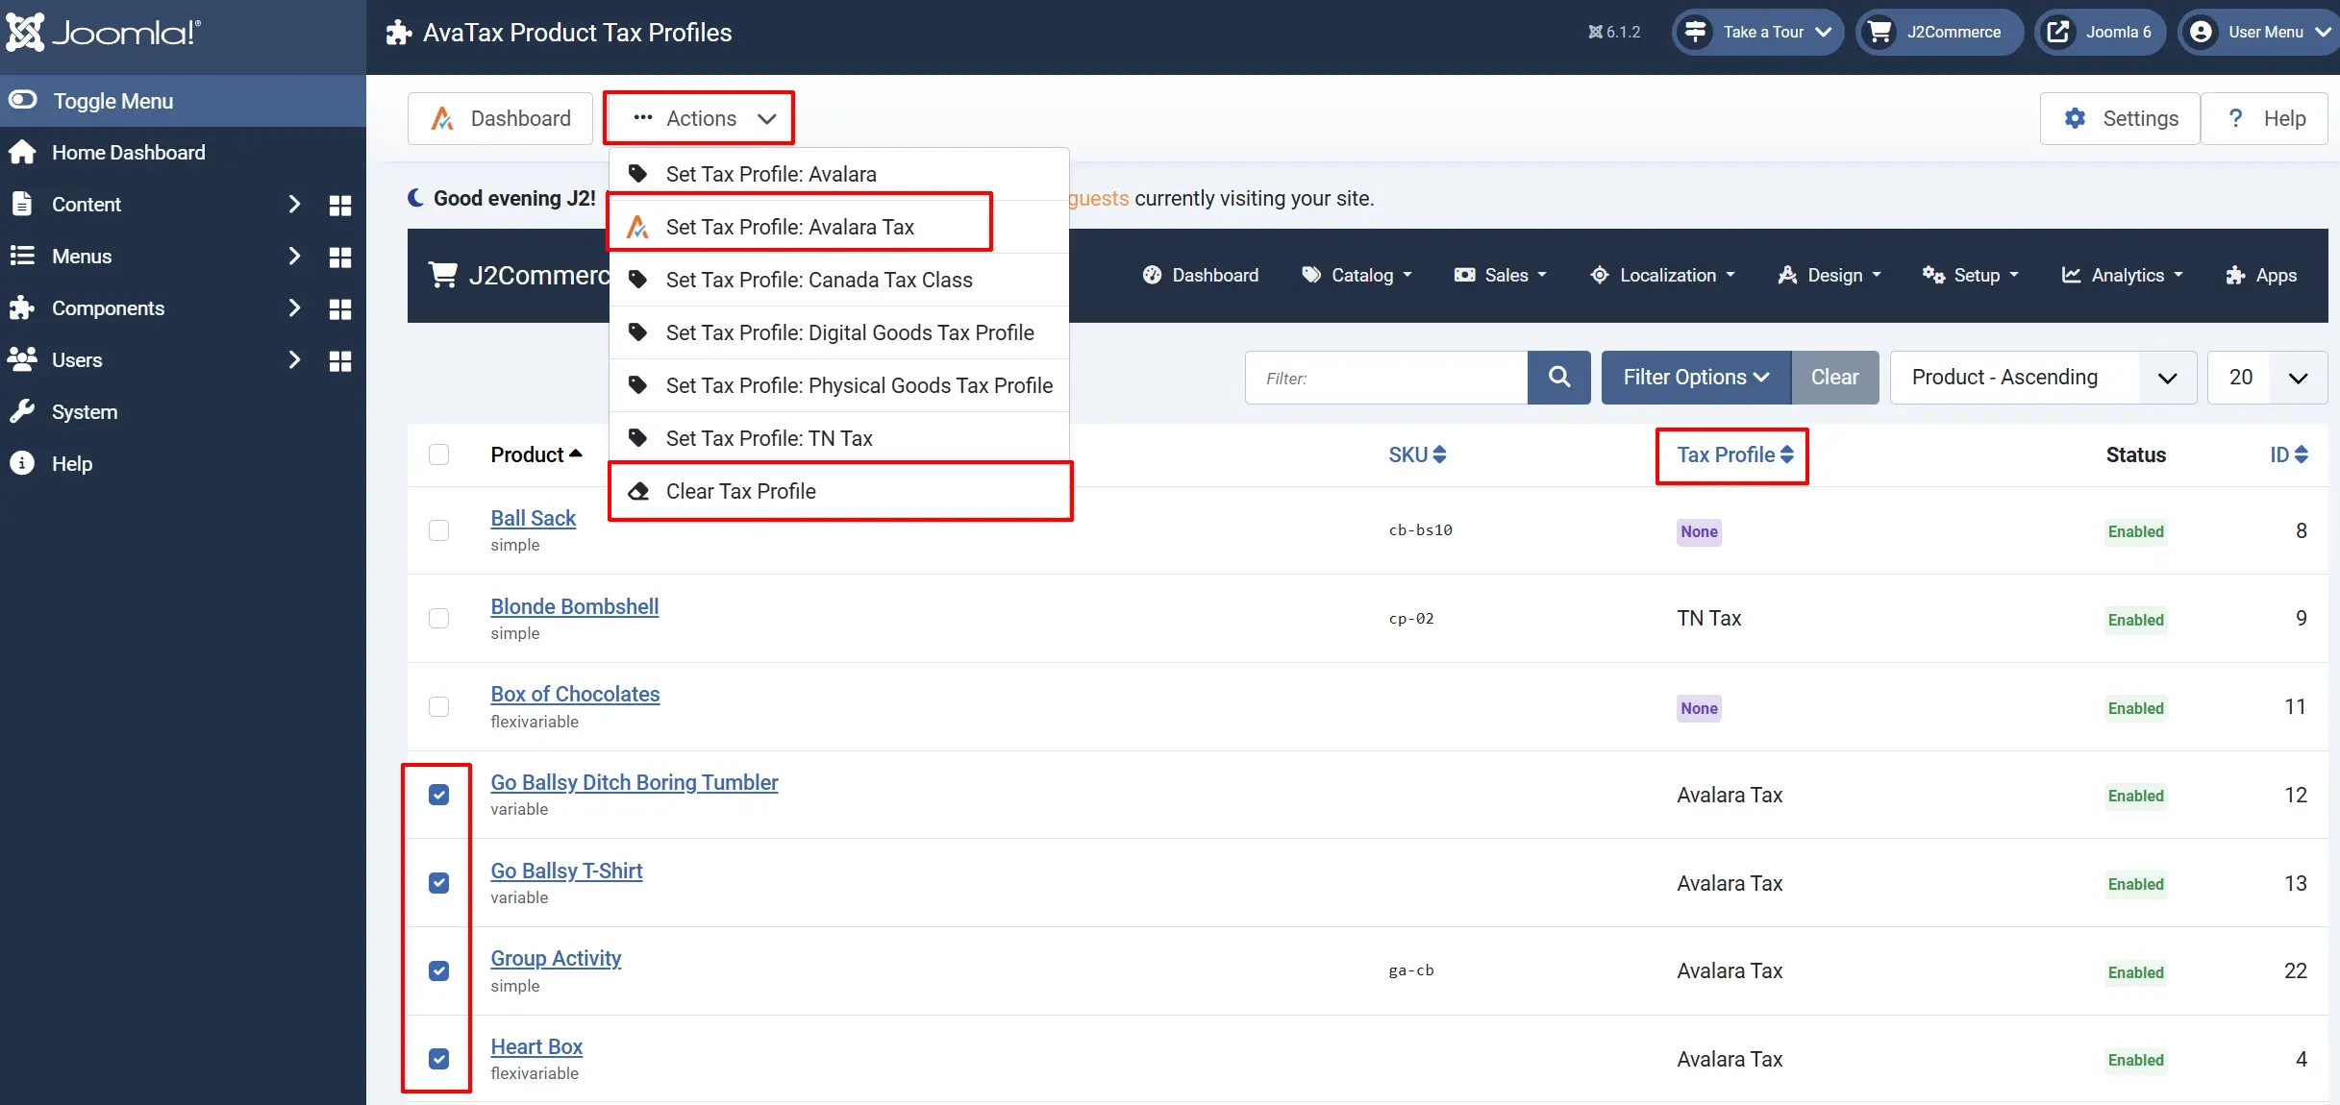Toggle the sidebar menu switch
2340x1105 pixels.
click(23, 100)
